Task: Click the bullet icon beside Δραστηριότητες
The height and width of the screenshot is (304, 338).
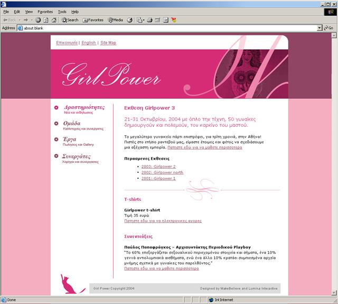Action: pyautogui.click(x=57, y=107)
